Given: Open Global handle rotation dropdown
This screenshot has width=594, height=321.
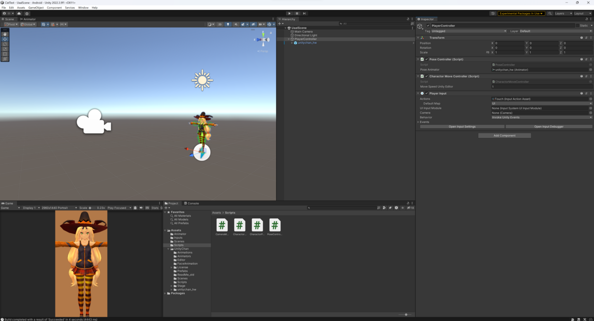Looking at the screenshot, I should click(28, 24).
